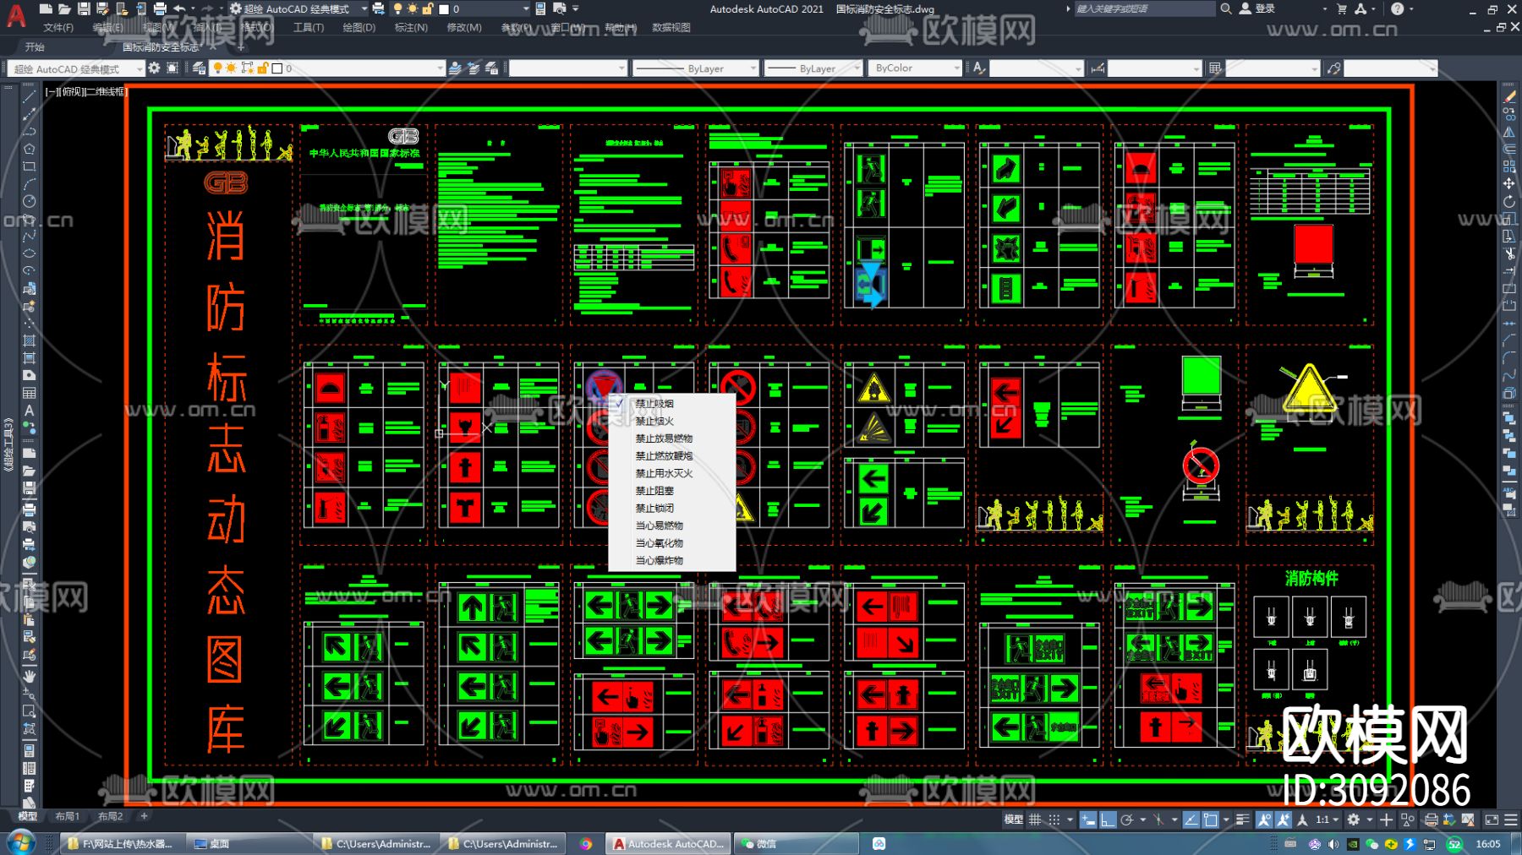Undo the last action with the back arrow
The image size is (1522, 855).
[179, 8]
